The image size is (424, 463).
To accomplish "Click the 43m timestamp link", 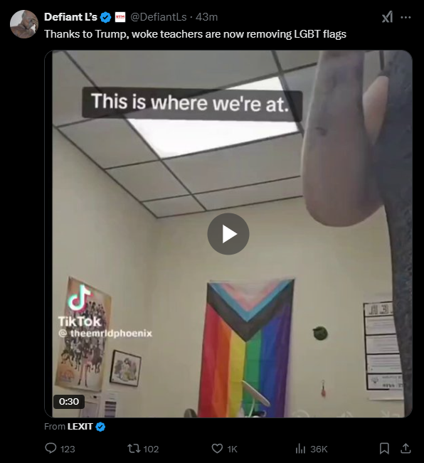I will pos(207,17).
